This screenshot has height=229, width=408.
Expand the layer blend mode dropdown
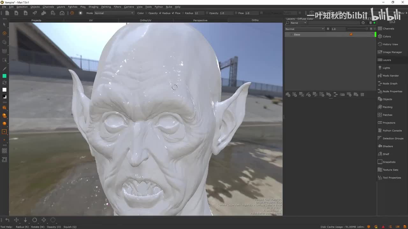coord(304,29)
